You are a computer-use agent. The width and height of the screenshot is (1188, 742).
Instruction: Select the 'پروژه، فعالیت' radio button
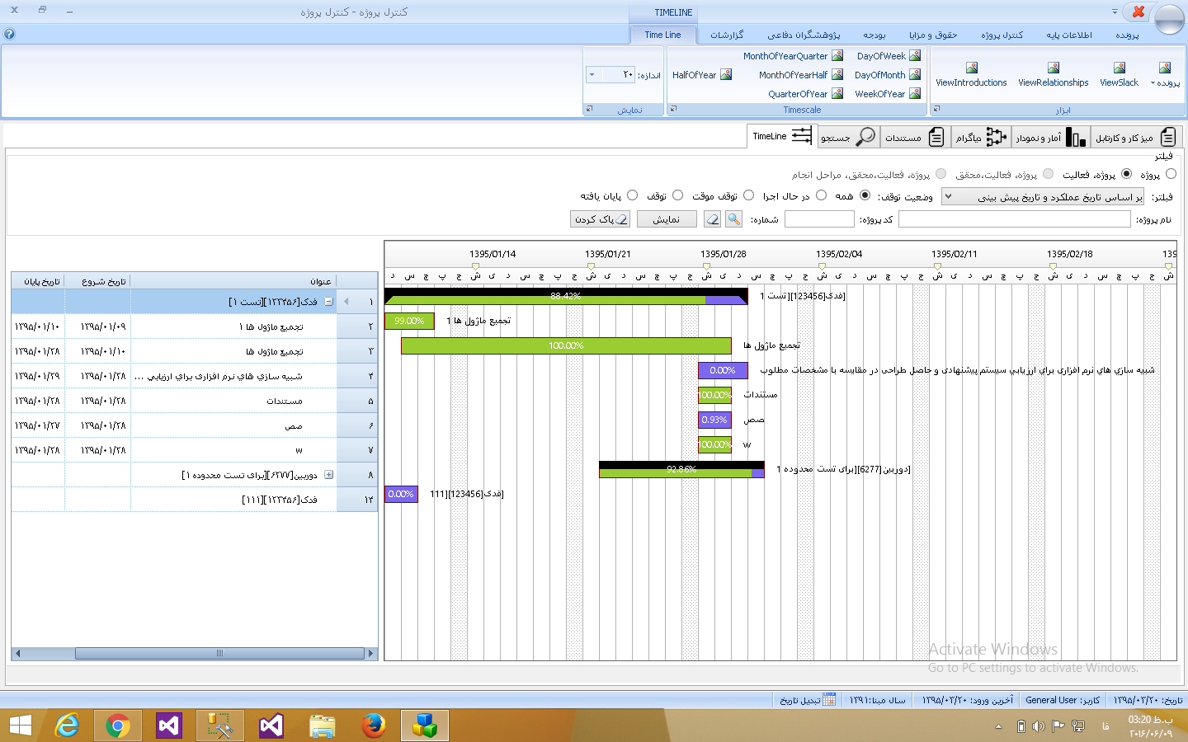[x=1126, y=174]
